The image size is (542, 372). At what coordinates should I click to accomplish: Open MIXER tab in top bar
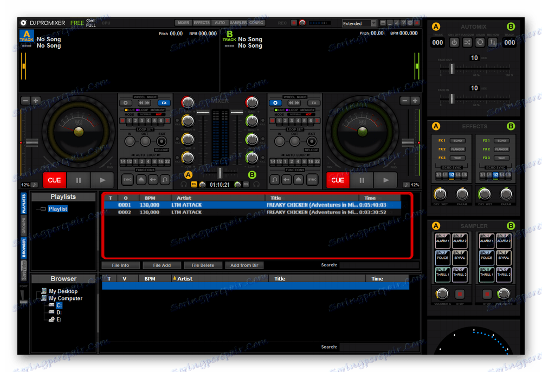point(184,23)
